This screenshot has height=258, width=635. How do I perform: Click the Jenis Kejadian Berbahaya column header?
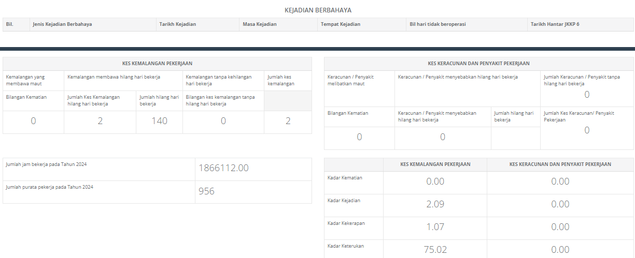tap(62, 24)
